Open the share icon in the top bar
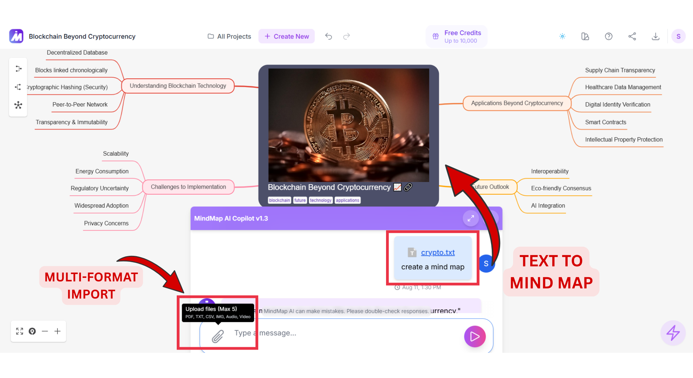693x378 pixels. (632, 36)
